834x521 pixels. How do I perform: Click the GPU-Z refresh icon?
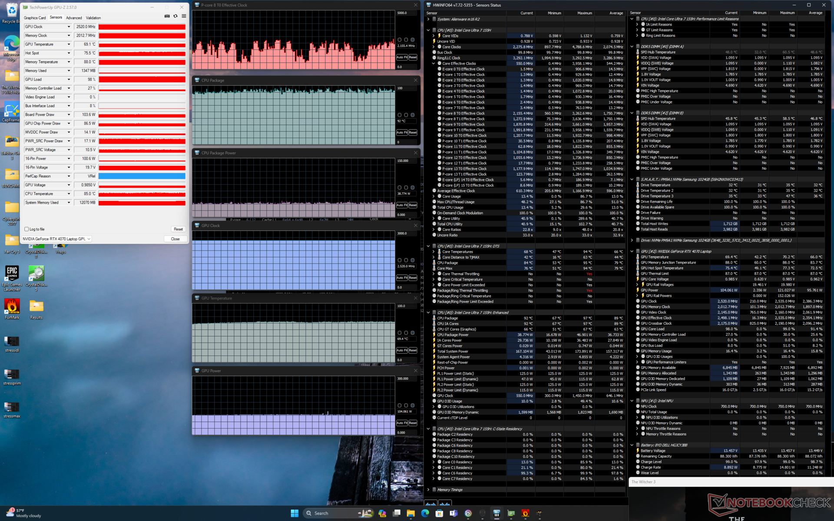point(175,16)
